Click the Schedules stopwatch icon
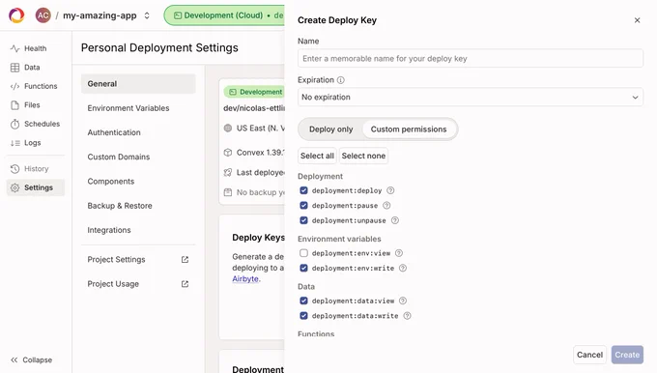657x373 pixels. [x=14, y=124]
